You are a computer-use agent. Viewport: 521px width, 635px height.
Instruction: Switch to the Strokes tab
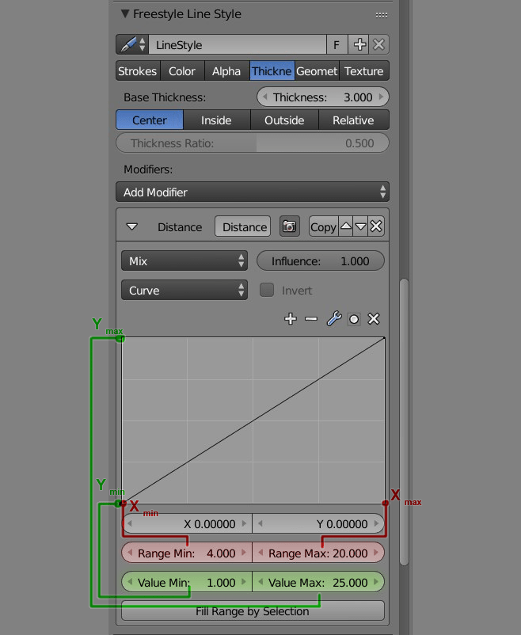(138, 71)
